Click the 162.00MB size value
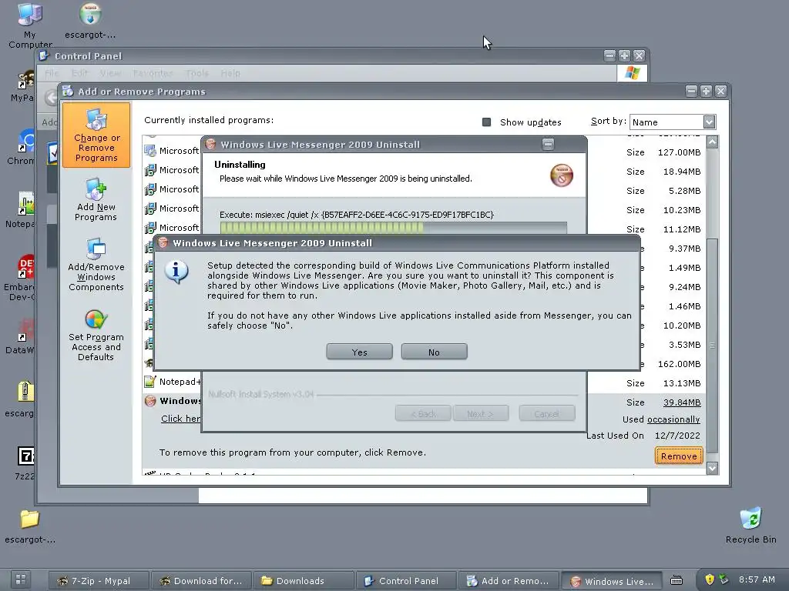 click(679, 364)
